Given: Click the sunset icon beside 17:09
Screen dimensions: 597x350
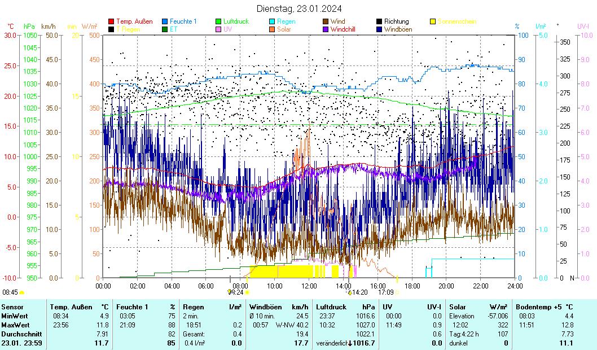Looking at the screenshot, I should tap(397, 292).
